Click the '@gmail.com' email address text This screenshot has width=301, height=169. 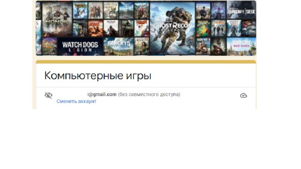click(102, 94)
